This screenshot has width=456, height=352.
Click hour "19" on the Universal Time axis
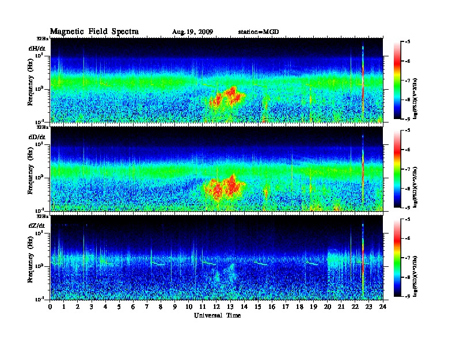313,307
